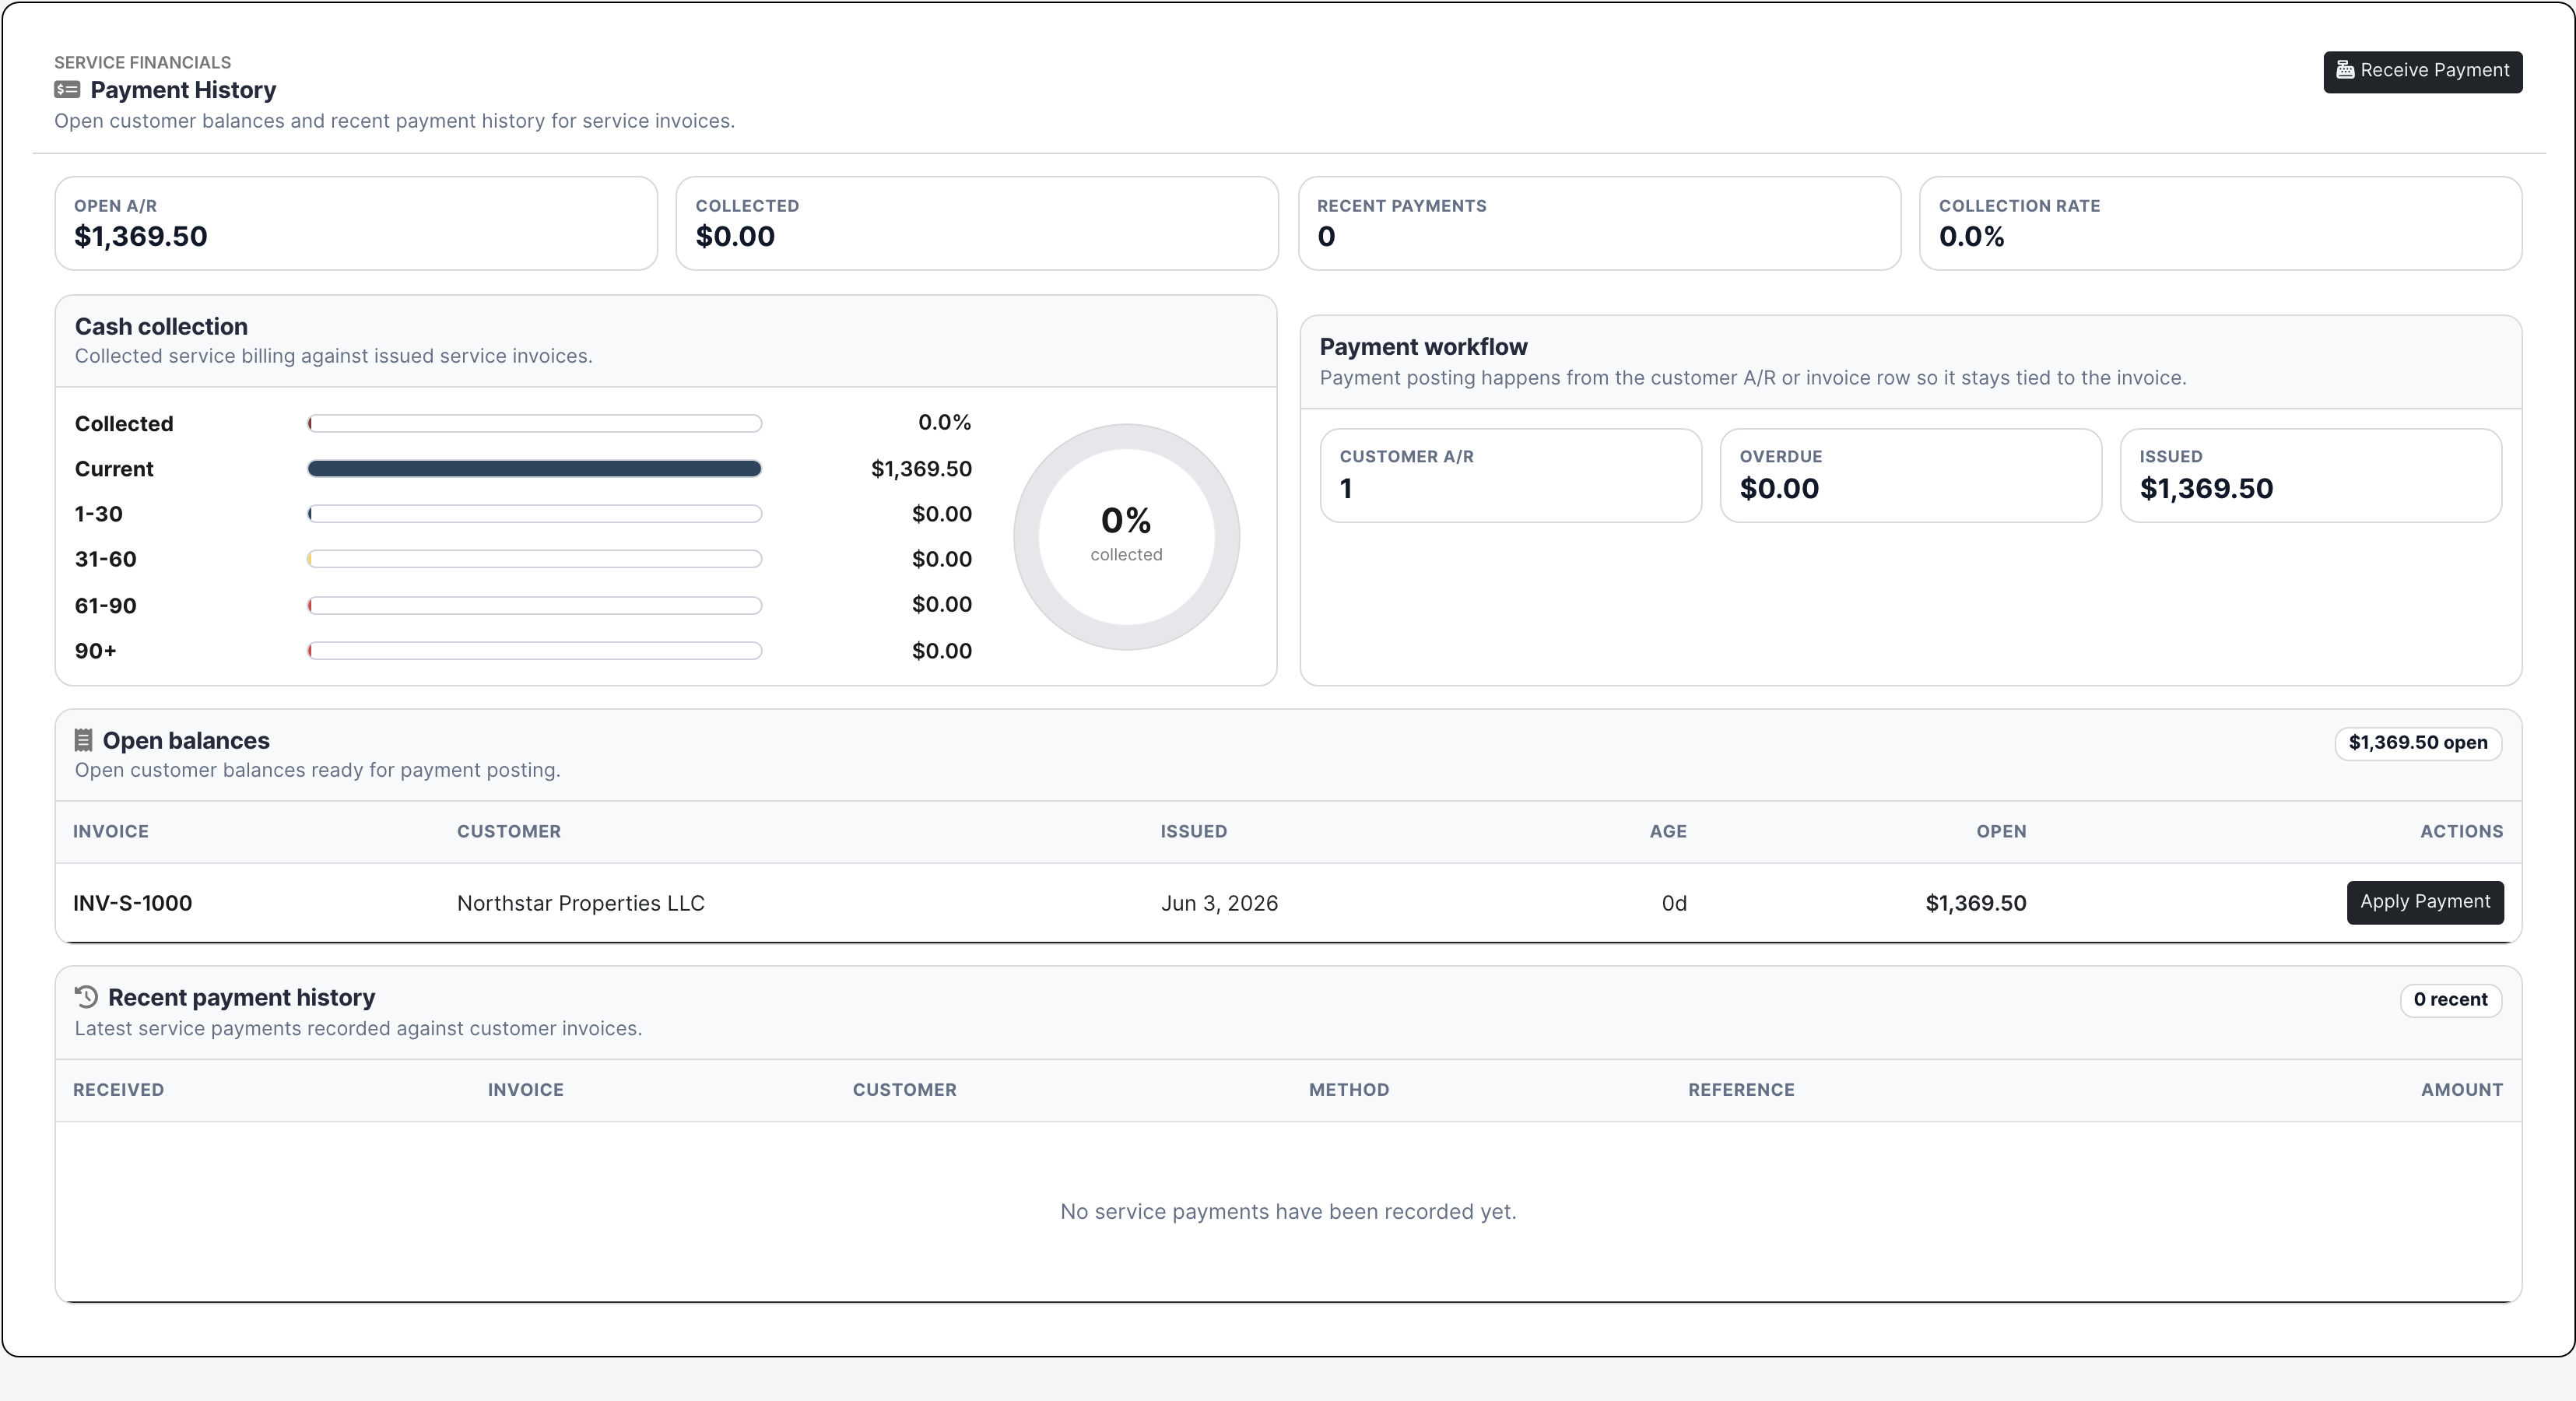Click the Receive Payment button
This screenshot has width=2576, height=1401.
2422,71
